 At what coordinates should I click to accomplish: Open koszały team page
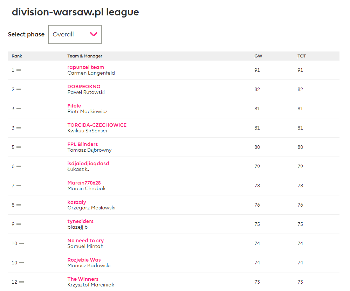76,202
